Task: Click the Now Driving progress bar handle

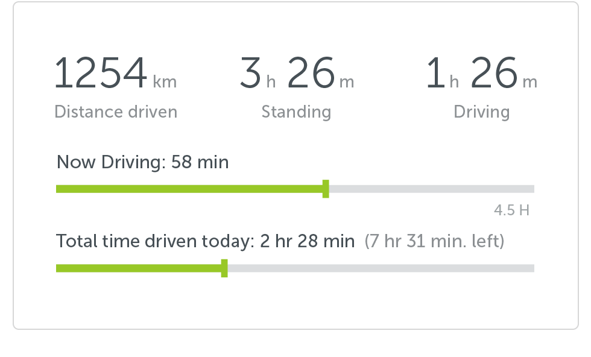Action: (x=326, y=189)
